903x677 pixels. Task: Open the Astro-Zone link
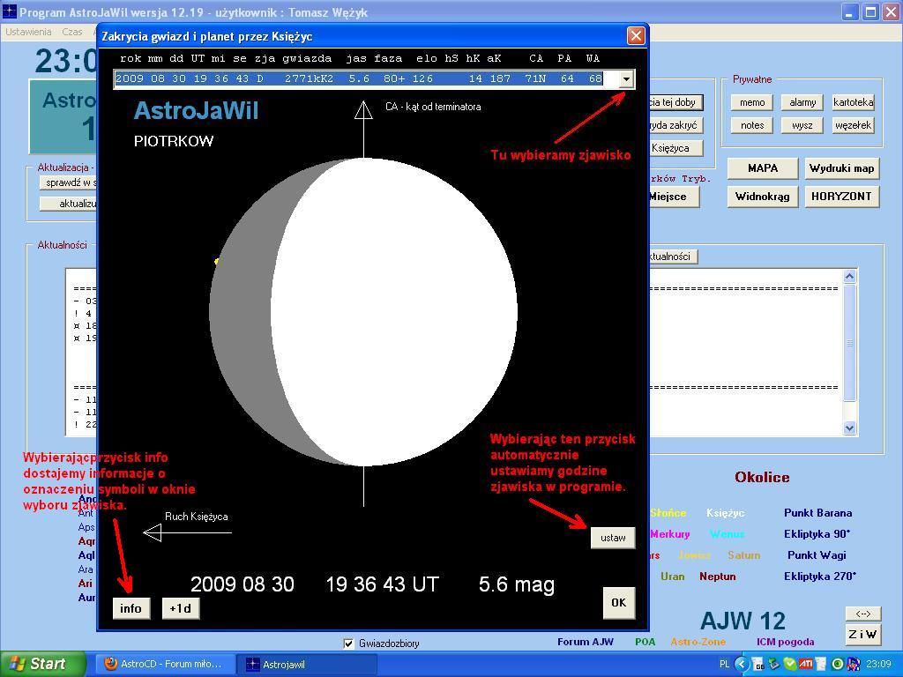click(698, 642)
